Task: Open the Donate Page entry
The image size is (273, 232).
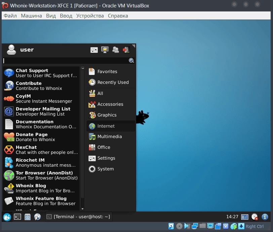Action: 41,137
